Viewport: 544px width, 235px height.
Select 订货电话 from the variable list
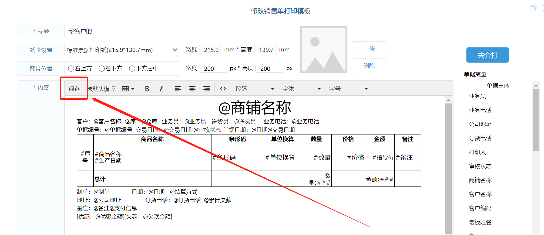(480, 138)
